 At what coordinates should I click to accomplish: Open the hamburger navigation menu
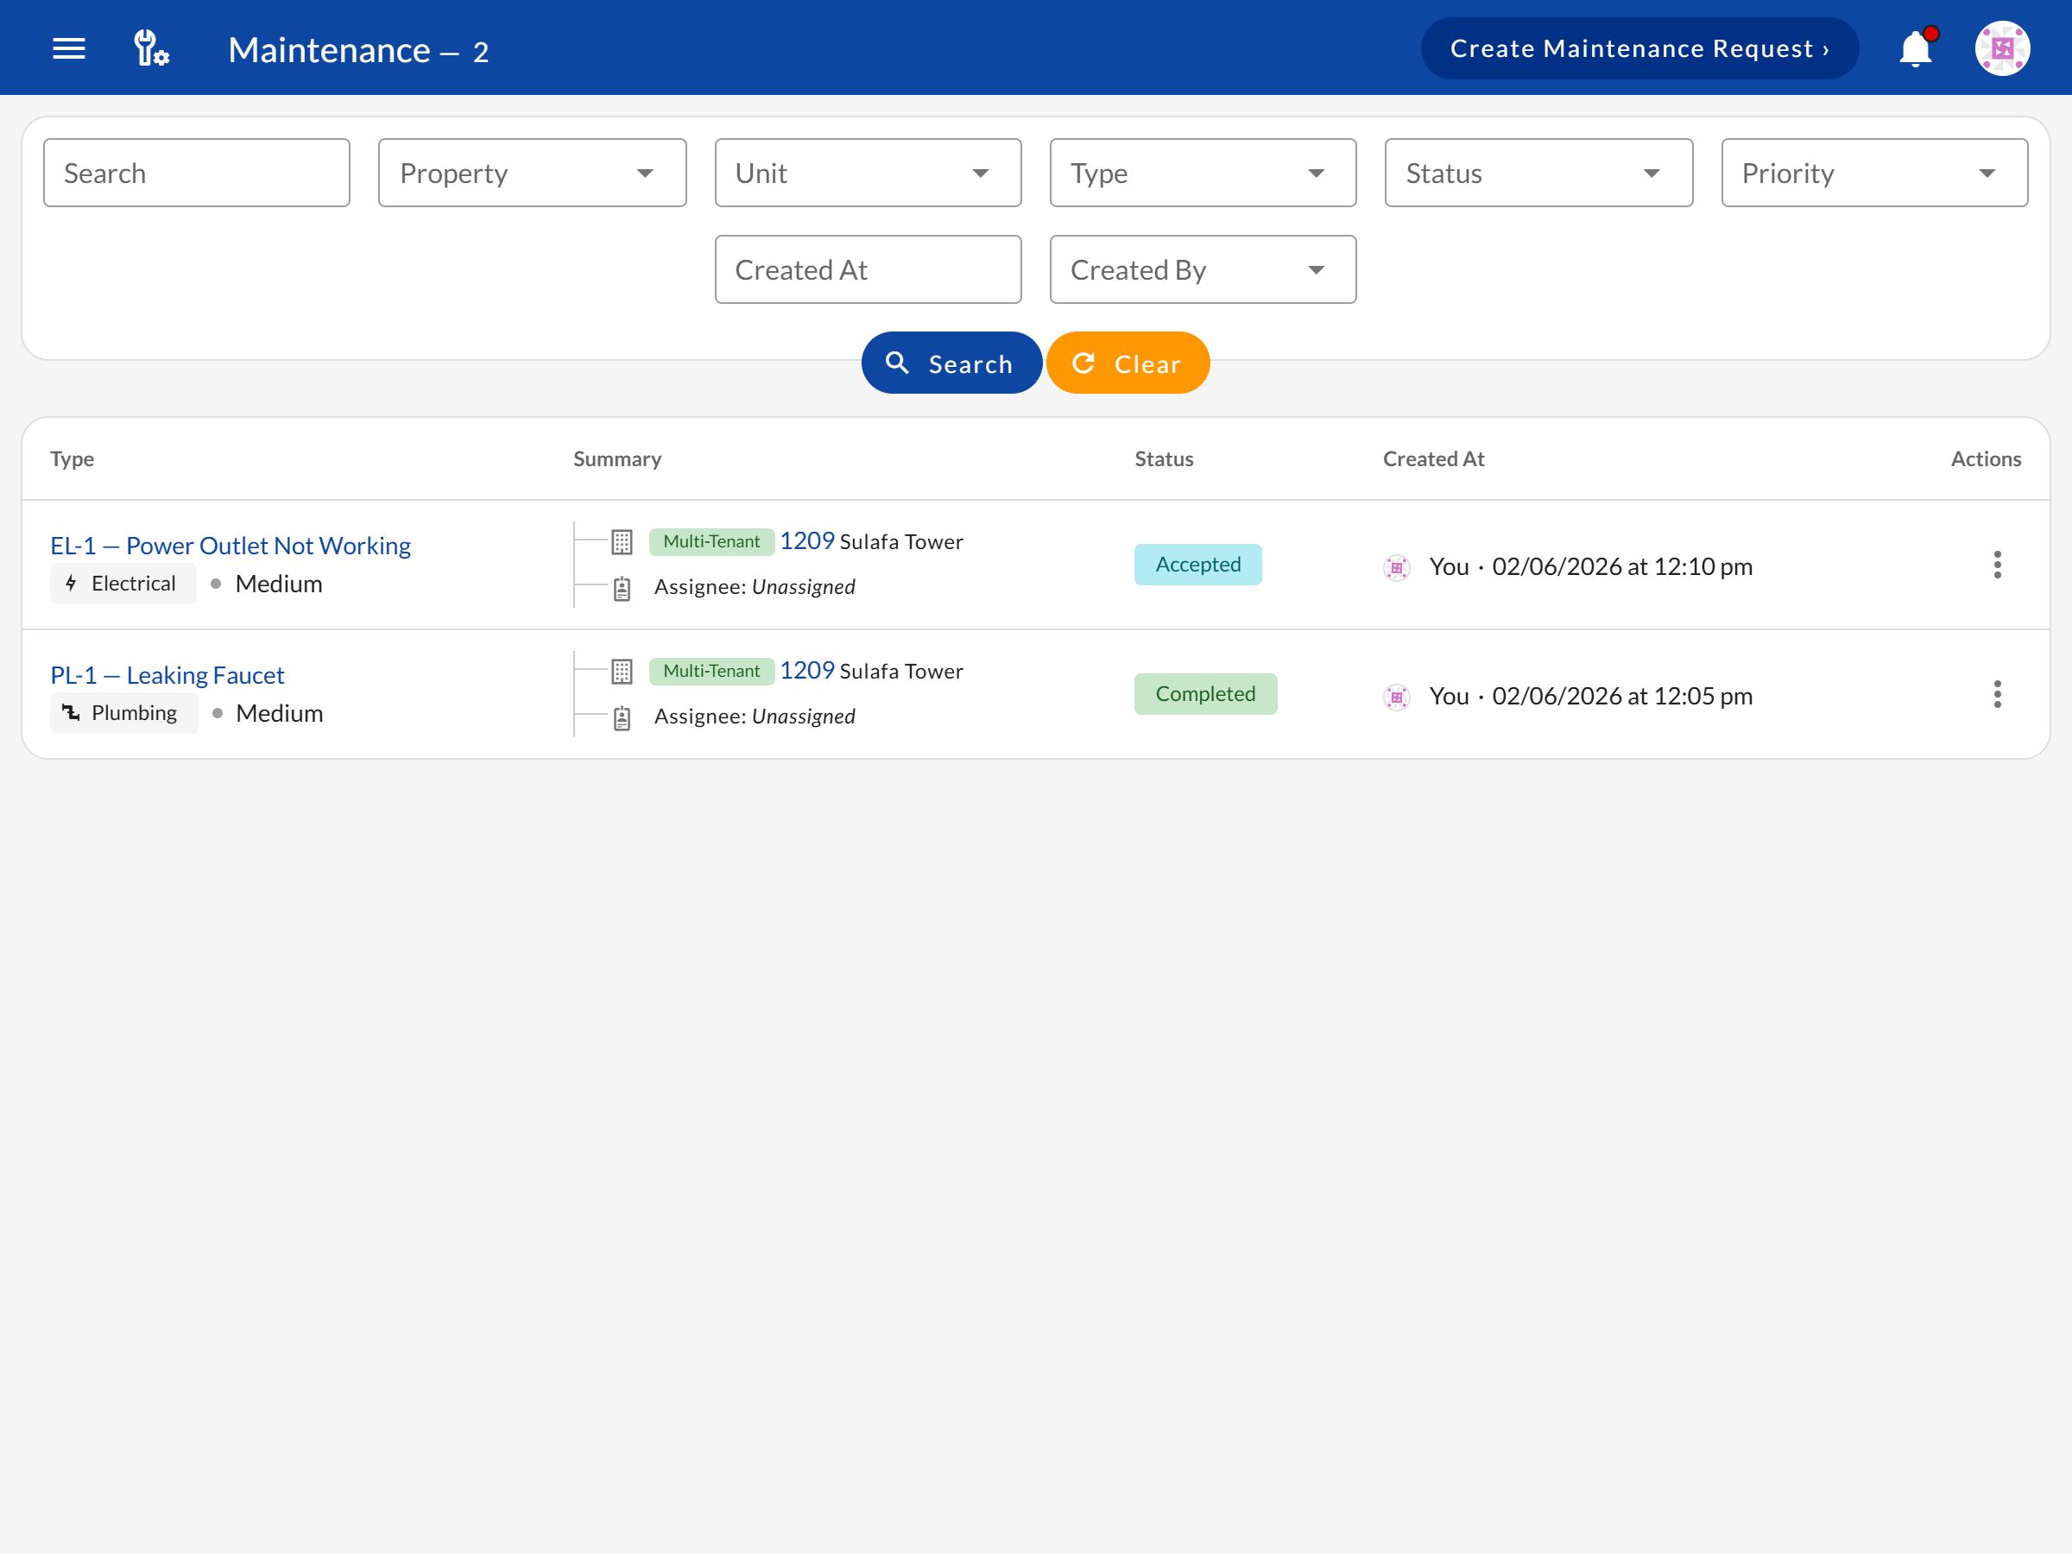(x=68, y=47)
